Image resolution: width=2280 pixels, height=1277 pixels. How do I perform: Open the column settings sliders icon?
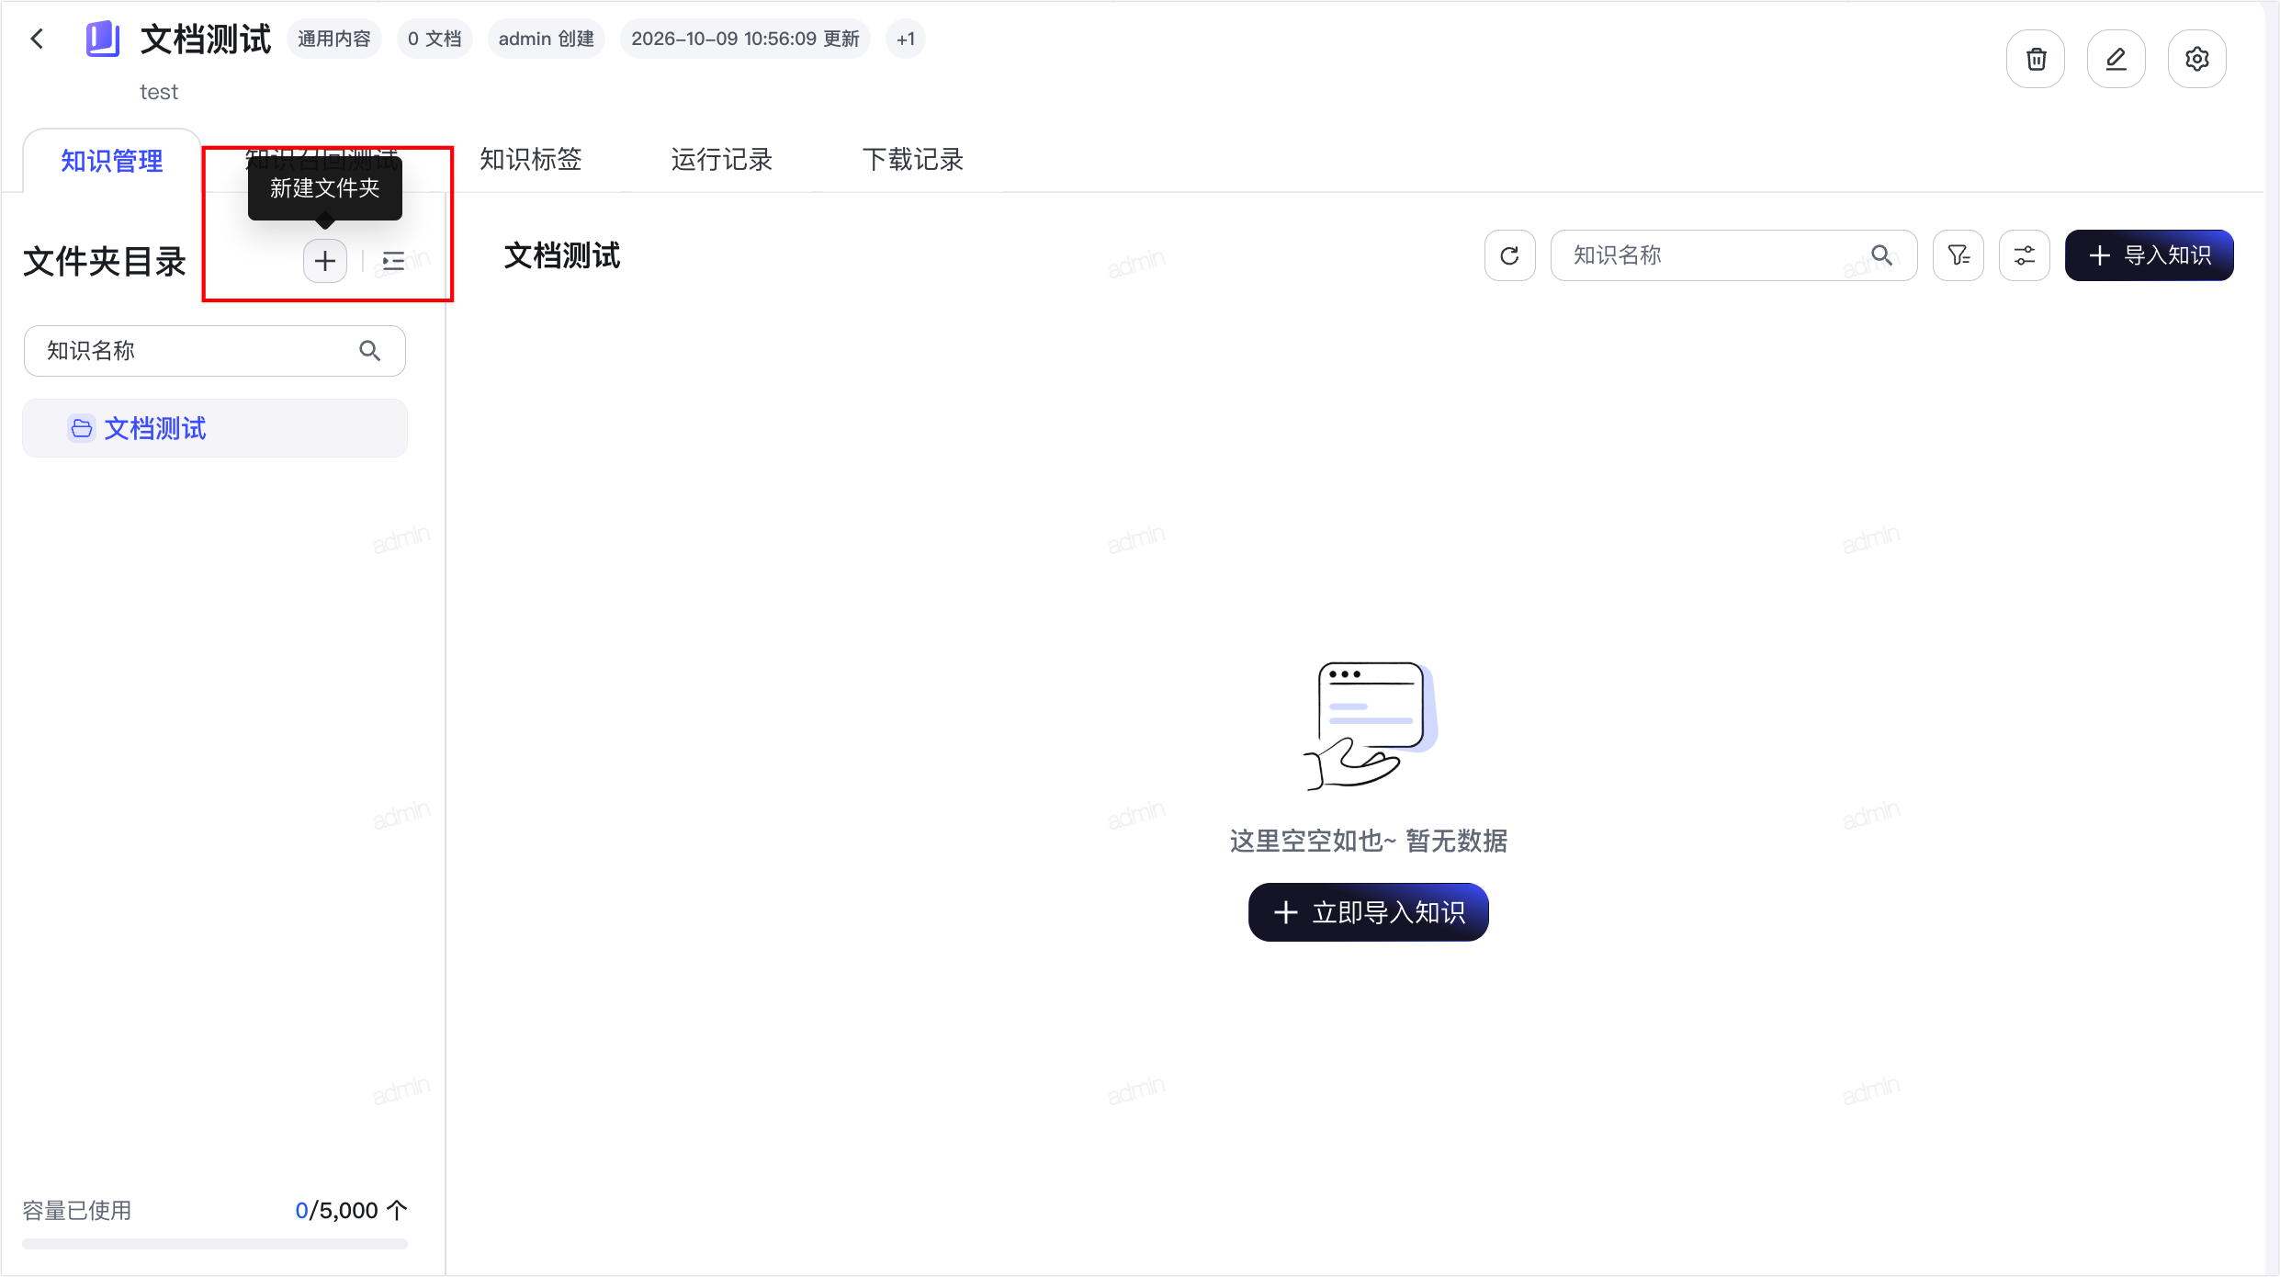2025,255
